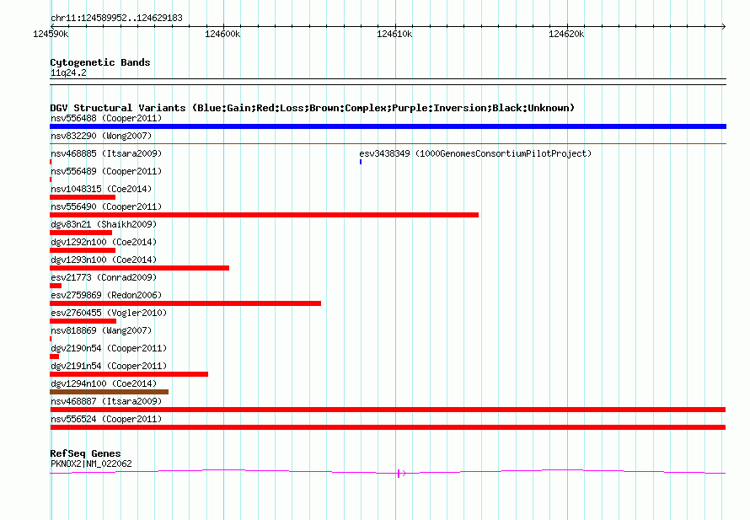Click the RefSeq Genes track title

pyautogui.click(x=86, y=453)
